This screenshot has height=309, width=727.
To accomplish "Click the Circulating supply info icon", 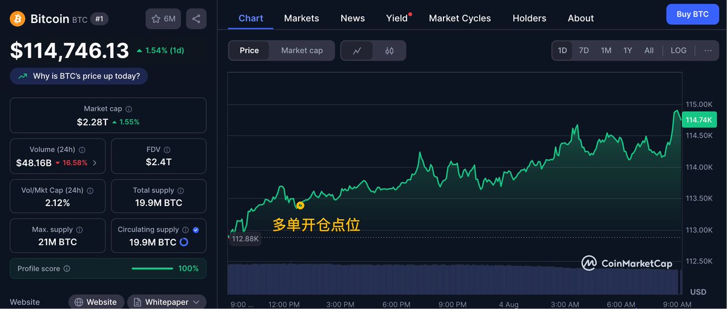I will pos(185,230).
